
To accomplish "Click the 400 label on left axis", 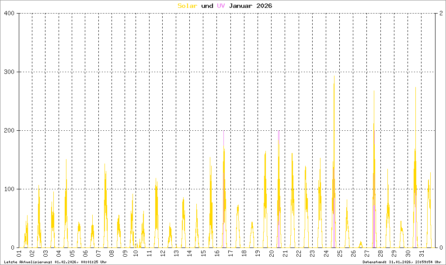I will (x=10, y=14).
